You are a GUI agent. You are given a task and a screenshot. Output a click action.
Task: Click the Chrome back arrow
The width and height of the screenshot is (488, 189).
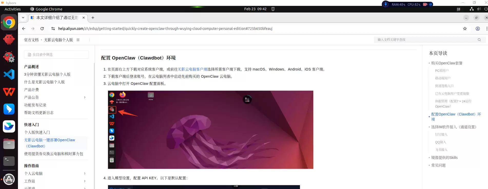click(x=24, y=29)
